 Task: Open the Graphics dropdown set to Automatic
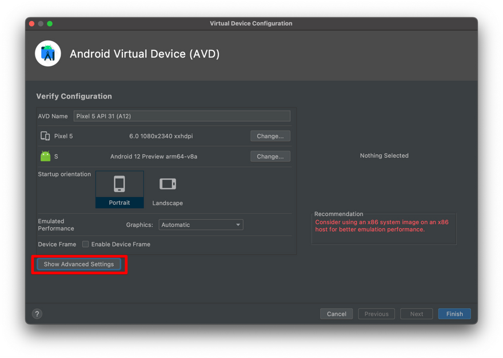pyautogui.click(x=200, y=225)
